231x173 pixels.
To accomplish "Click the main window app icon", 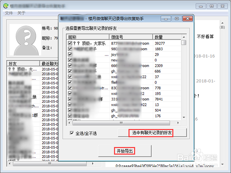I will [6, 6].
